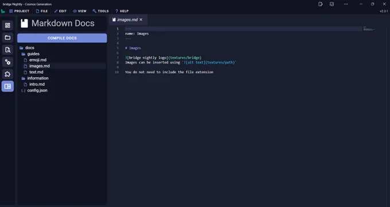Click the panel icon beside three dots
This screenshot has width=390, height=207.
pyautogui.click(x=331, y=4)
